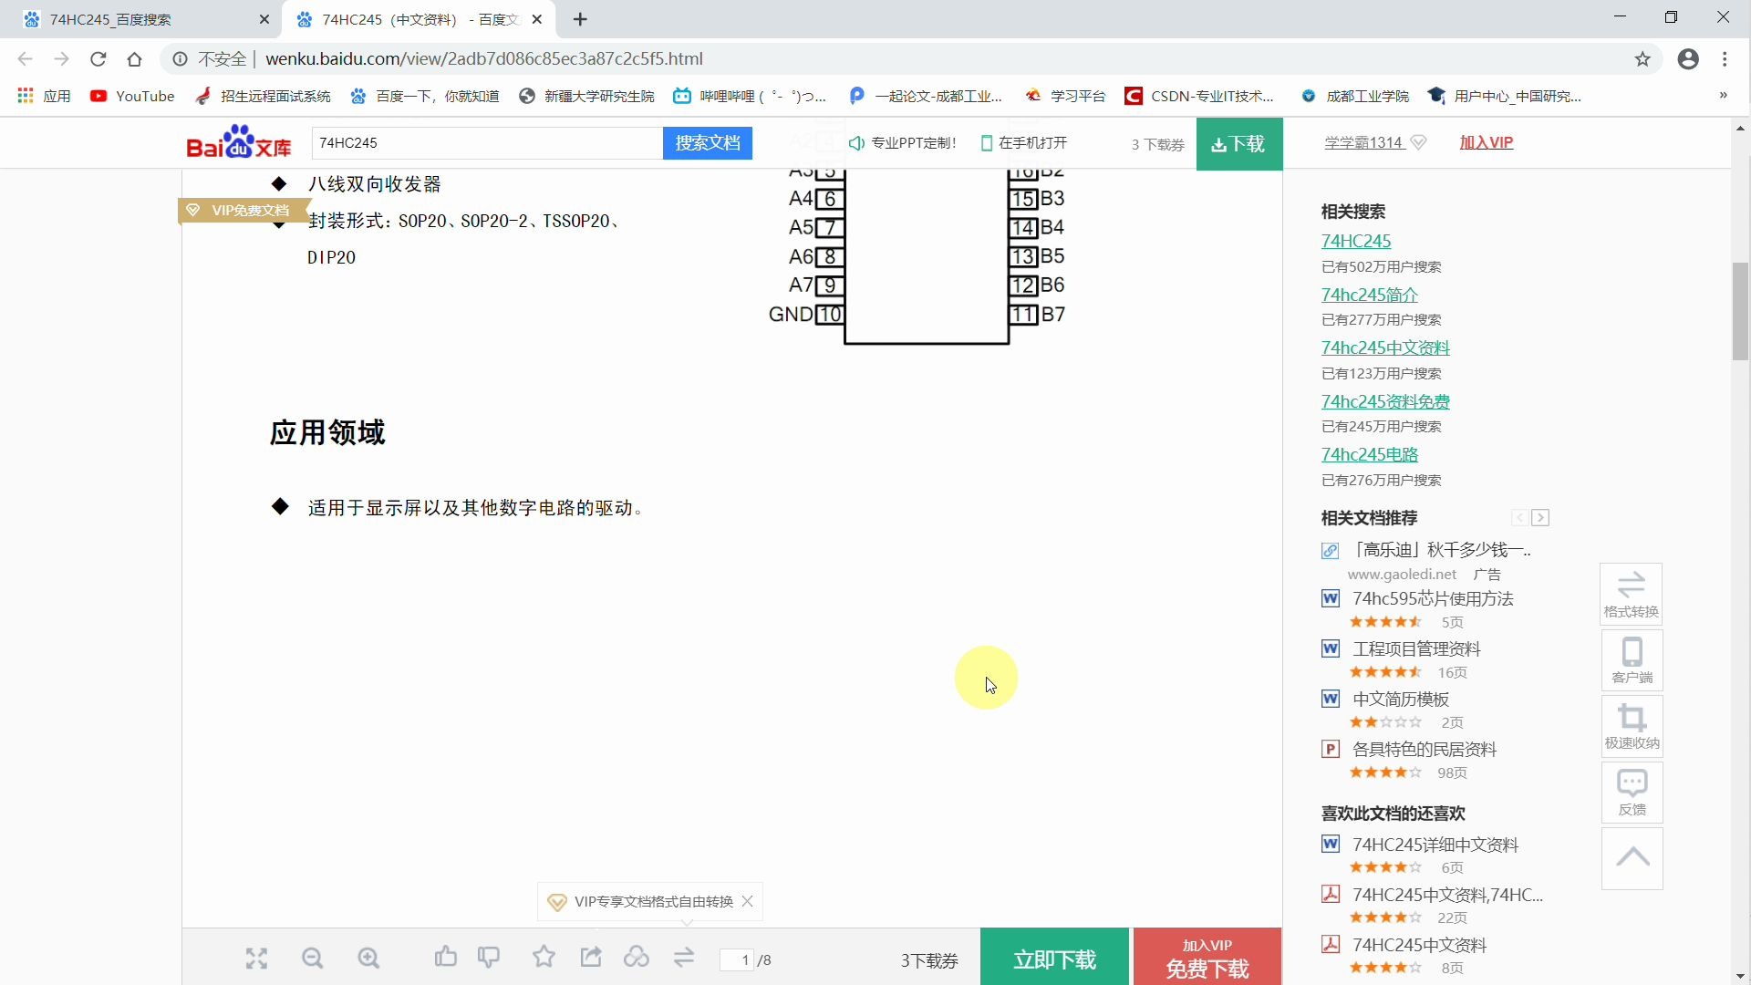Viewport: 1751px width, 985px height.
Task: Open the 成都工业学院 bookmark
Action: coord(1355,96)
